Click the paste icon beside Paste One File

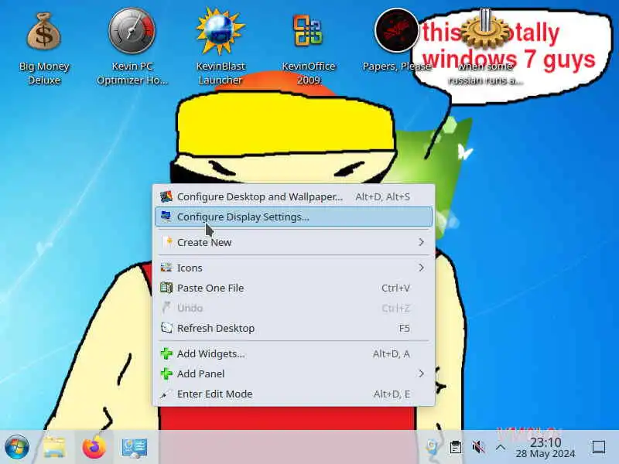click(x=166, y=288)
